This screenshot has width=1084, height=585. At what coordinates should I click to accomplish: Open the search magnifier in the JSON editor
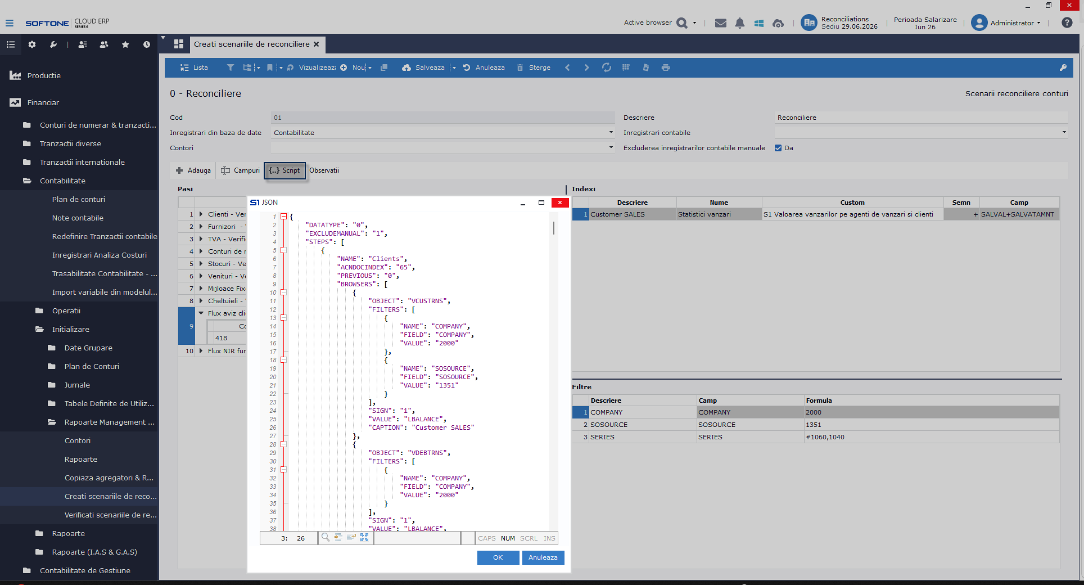pos(326,538)
